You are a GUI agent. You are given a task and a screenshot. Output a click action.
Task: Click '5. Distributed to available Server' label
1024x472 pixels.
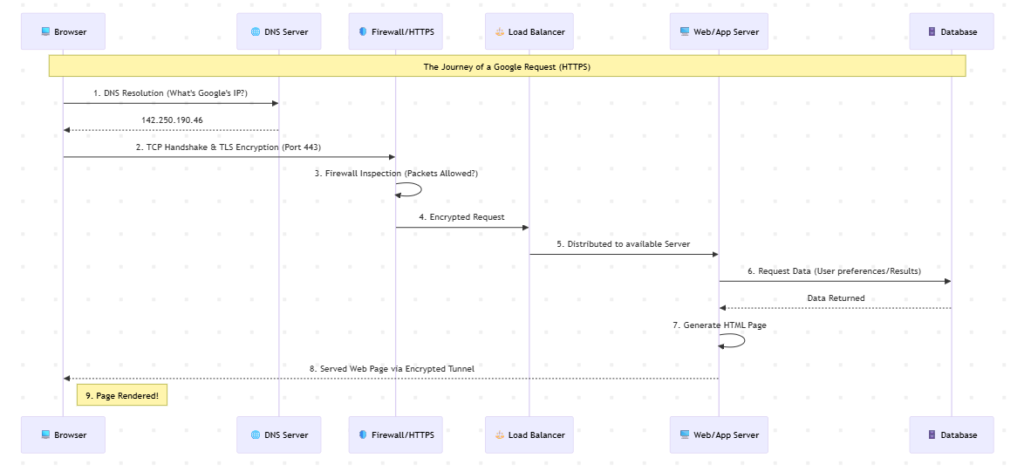click(x=624, y=243)
